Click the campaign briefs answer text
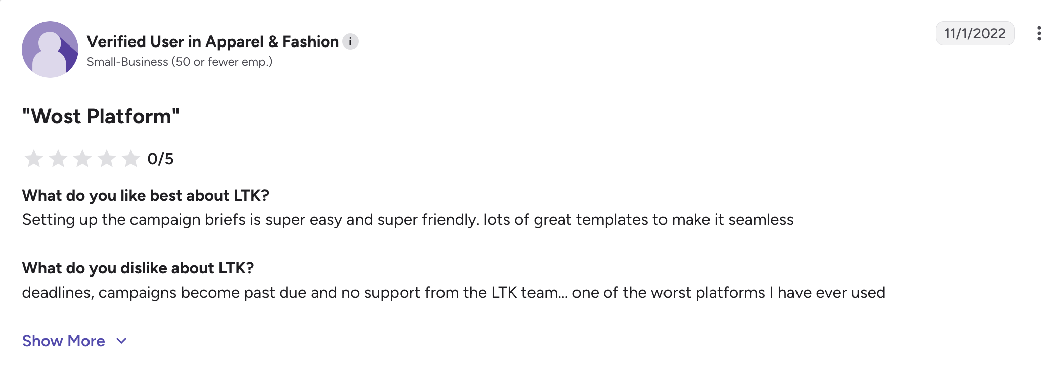1063x367 pixels. click(408, 220)
